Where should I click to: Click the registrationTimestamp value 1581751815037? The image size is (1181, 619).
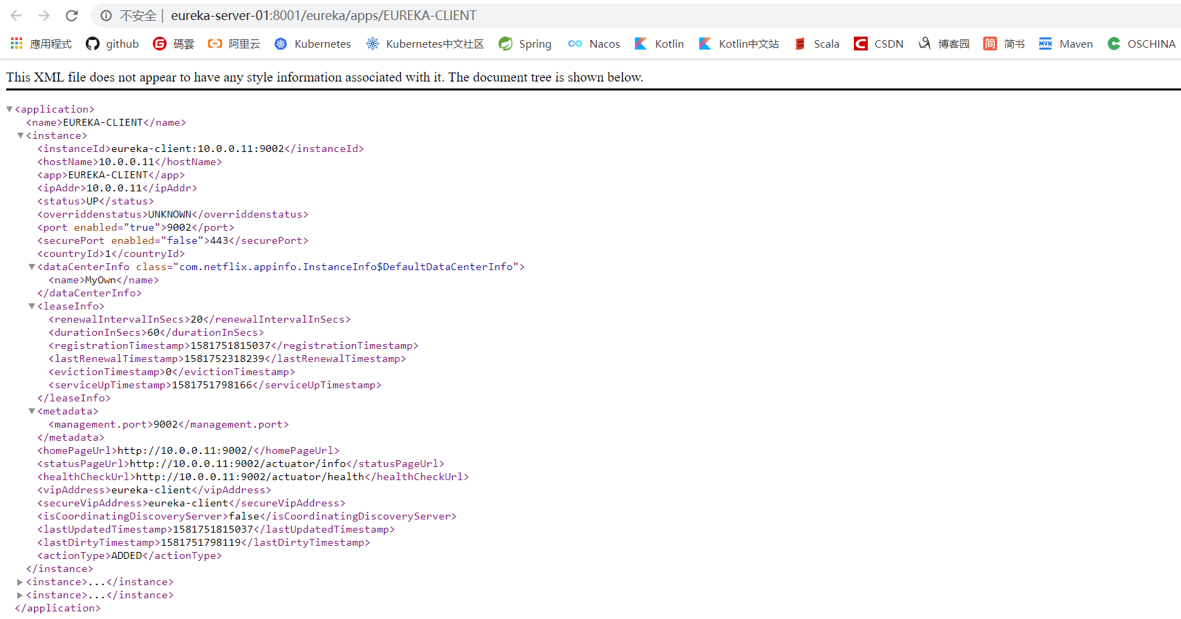(231, 345)
